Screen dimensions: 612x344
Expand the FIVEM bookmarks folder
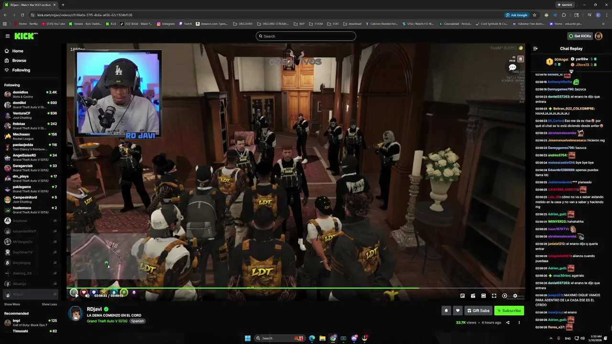point(316,23)
